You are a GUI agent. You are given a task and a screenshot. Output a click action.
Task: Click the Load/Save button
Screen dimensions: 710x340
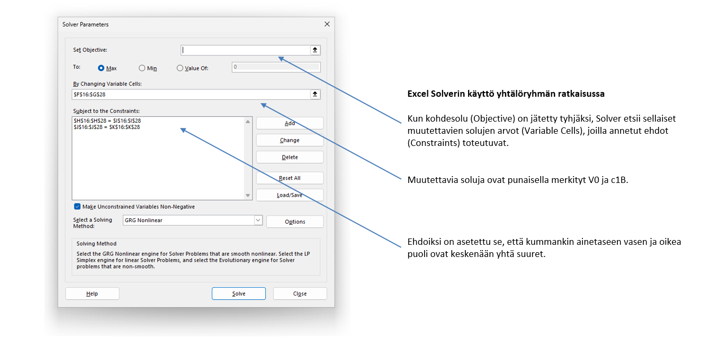pyautogui.click(x=290, y=195)
